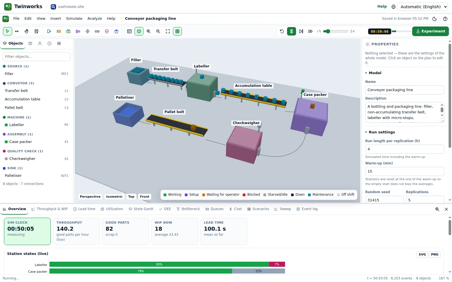The width and height of the screenshot is (452, 282).
Task: Fast-forward the simulation
Action: pyautogui.click(x=310, y=31)
